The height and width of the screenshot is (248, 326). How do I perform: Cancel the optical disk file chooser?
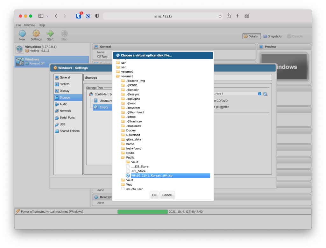[167, 195]
